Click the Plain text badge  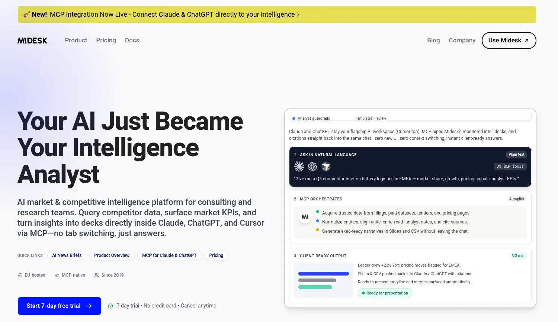point(516,155)
